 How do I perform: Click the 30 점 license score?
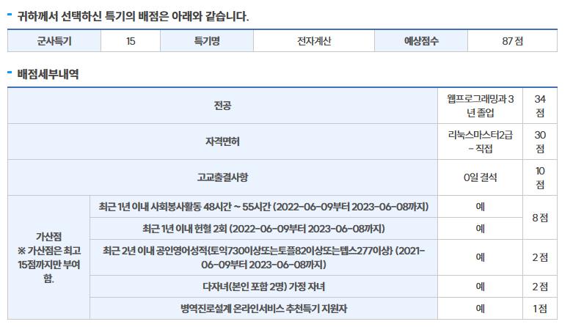[540, 142]
